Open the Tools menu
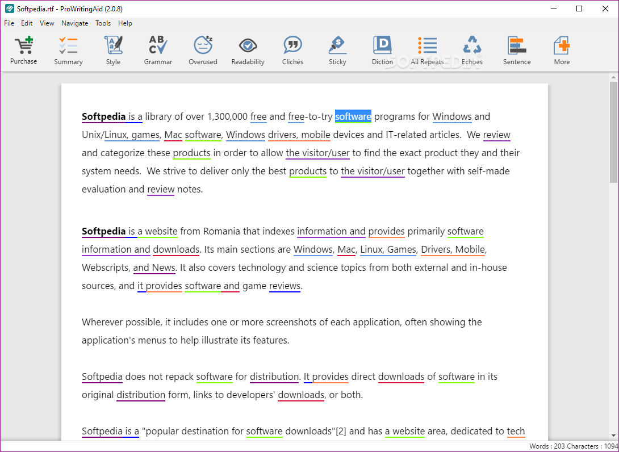The image size is (619, 452). point(103,23)
